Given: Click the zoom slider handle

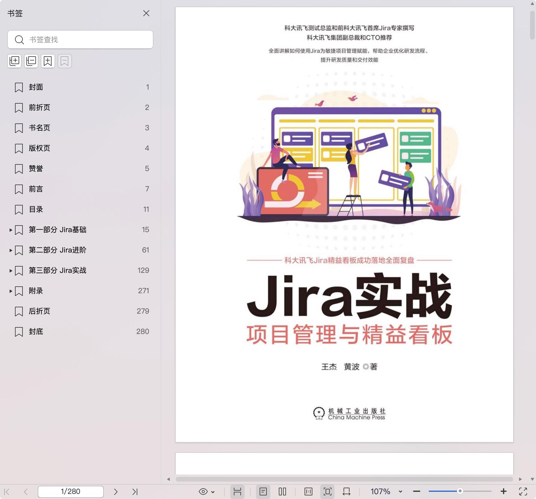Looking at the screenshot, I should (460, 491).
